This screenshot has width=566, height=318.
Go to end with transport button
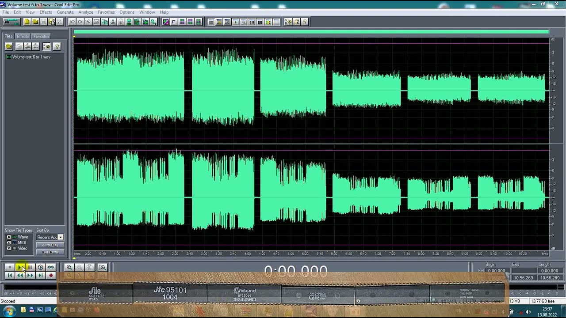pos(40,275)
